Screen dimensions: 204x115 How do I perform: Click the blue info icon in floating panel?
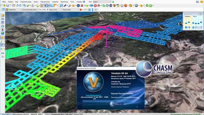coord(186,27)
